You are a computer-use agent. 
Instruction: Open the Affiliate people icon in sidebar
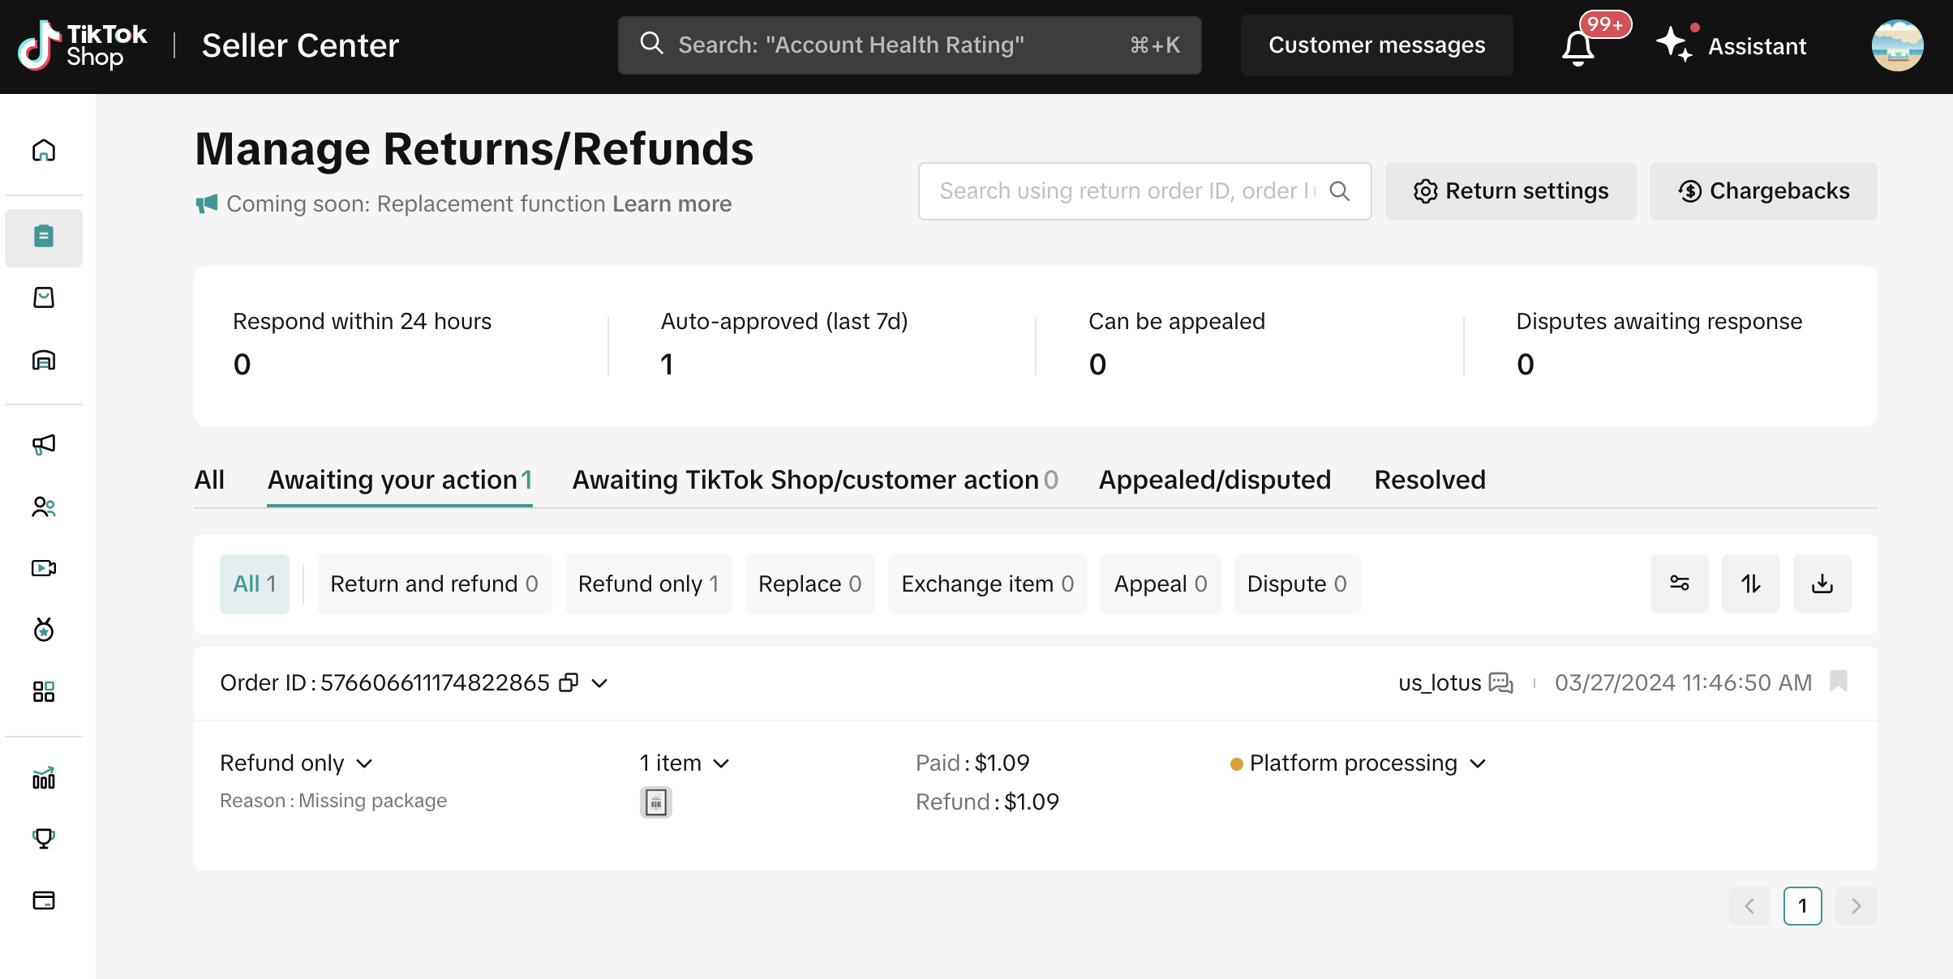pos(44,507)
